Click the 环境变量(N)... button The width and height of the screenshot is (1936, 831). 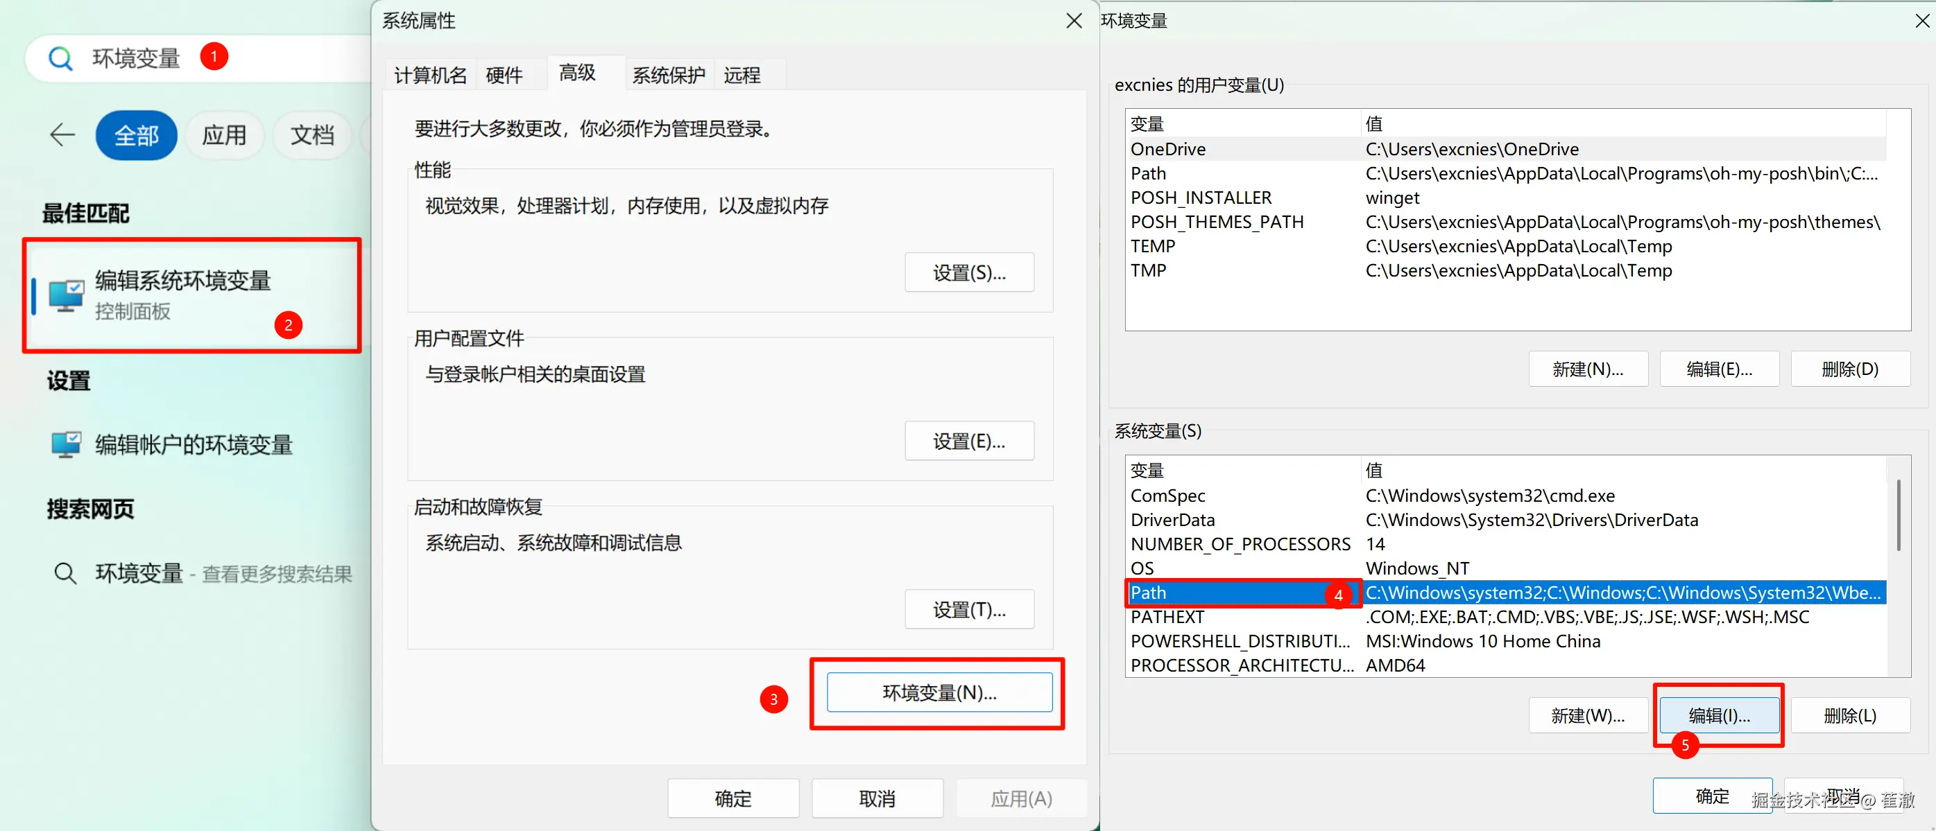tap(939, 692)
